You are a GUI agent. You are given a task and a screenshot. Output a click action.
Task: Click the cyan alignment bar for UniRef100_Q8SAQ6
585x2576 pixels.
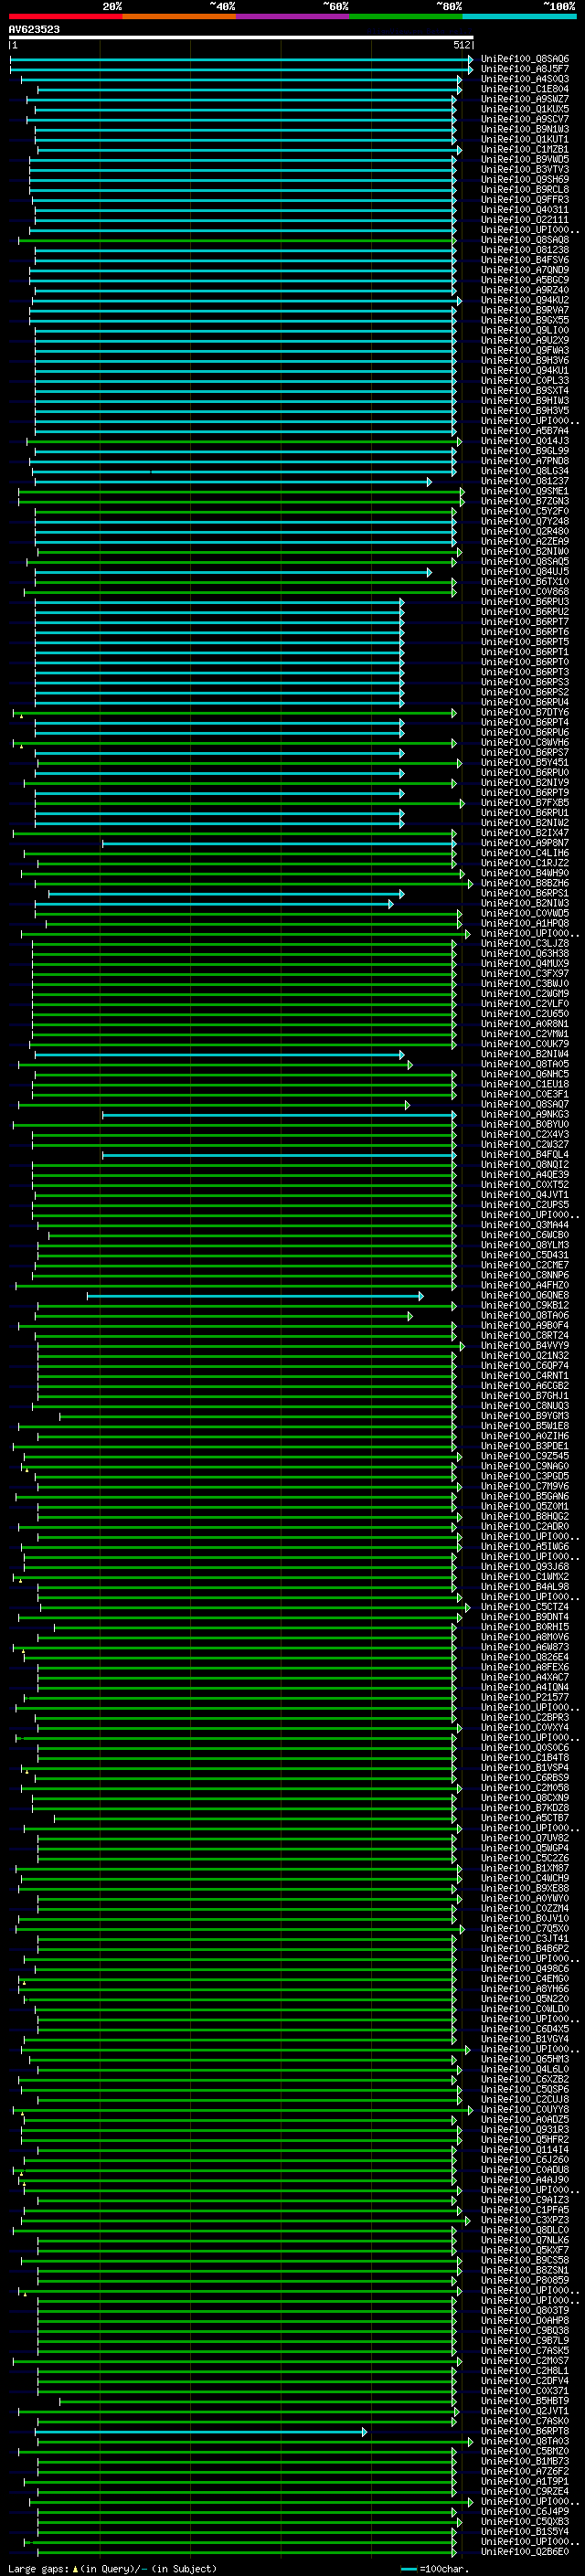tap(241, 59)
